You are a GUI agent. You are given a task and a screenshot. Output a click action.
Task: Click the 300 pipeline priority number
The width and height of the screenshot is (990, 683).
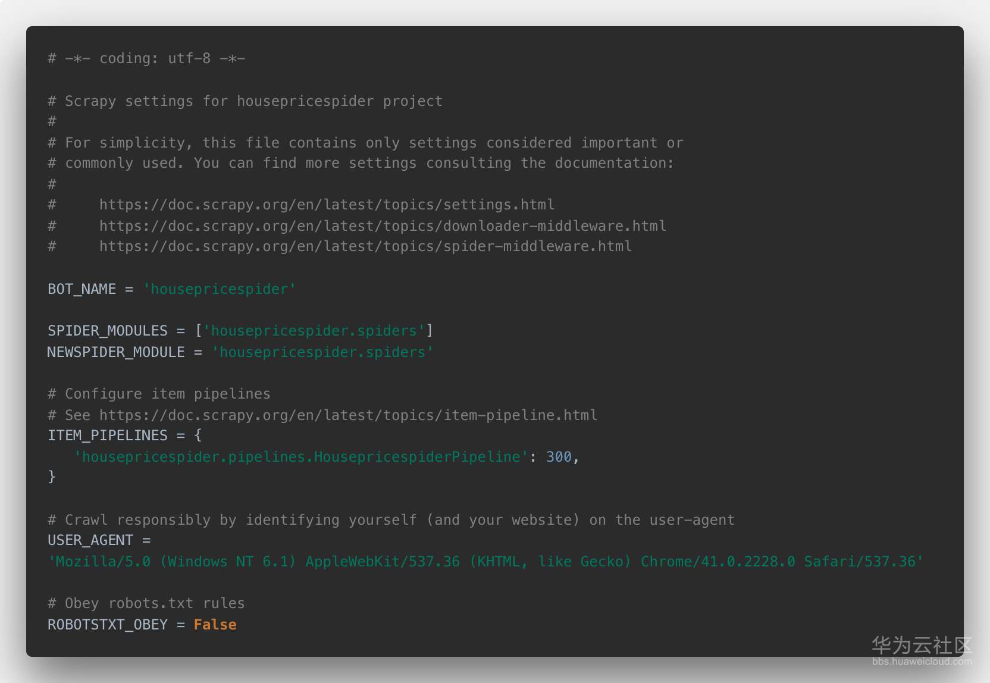559,457
